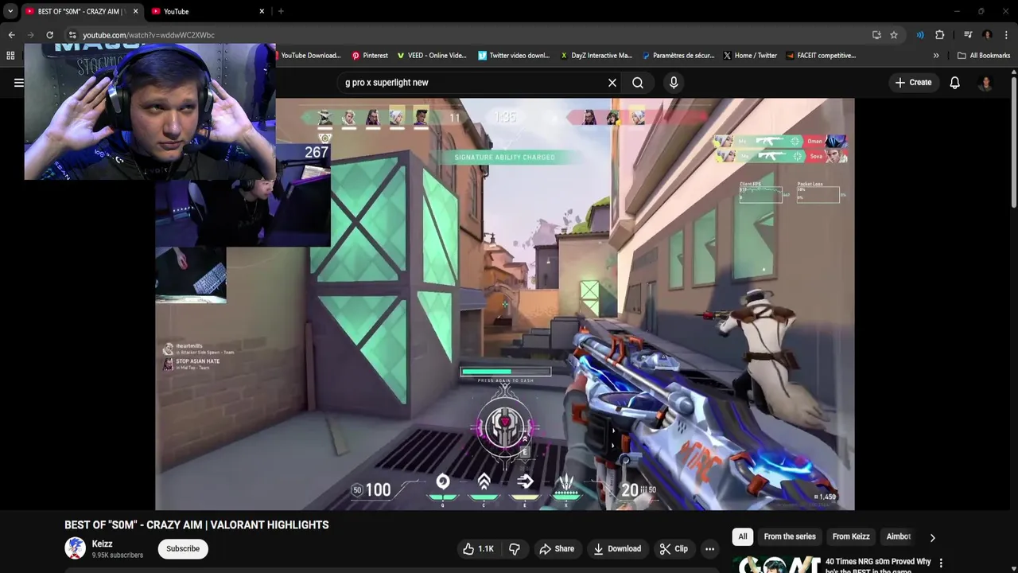
Task: Open the YouTube guide hamburger menu
Action: tap(18, 83)
